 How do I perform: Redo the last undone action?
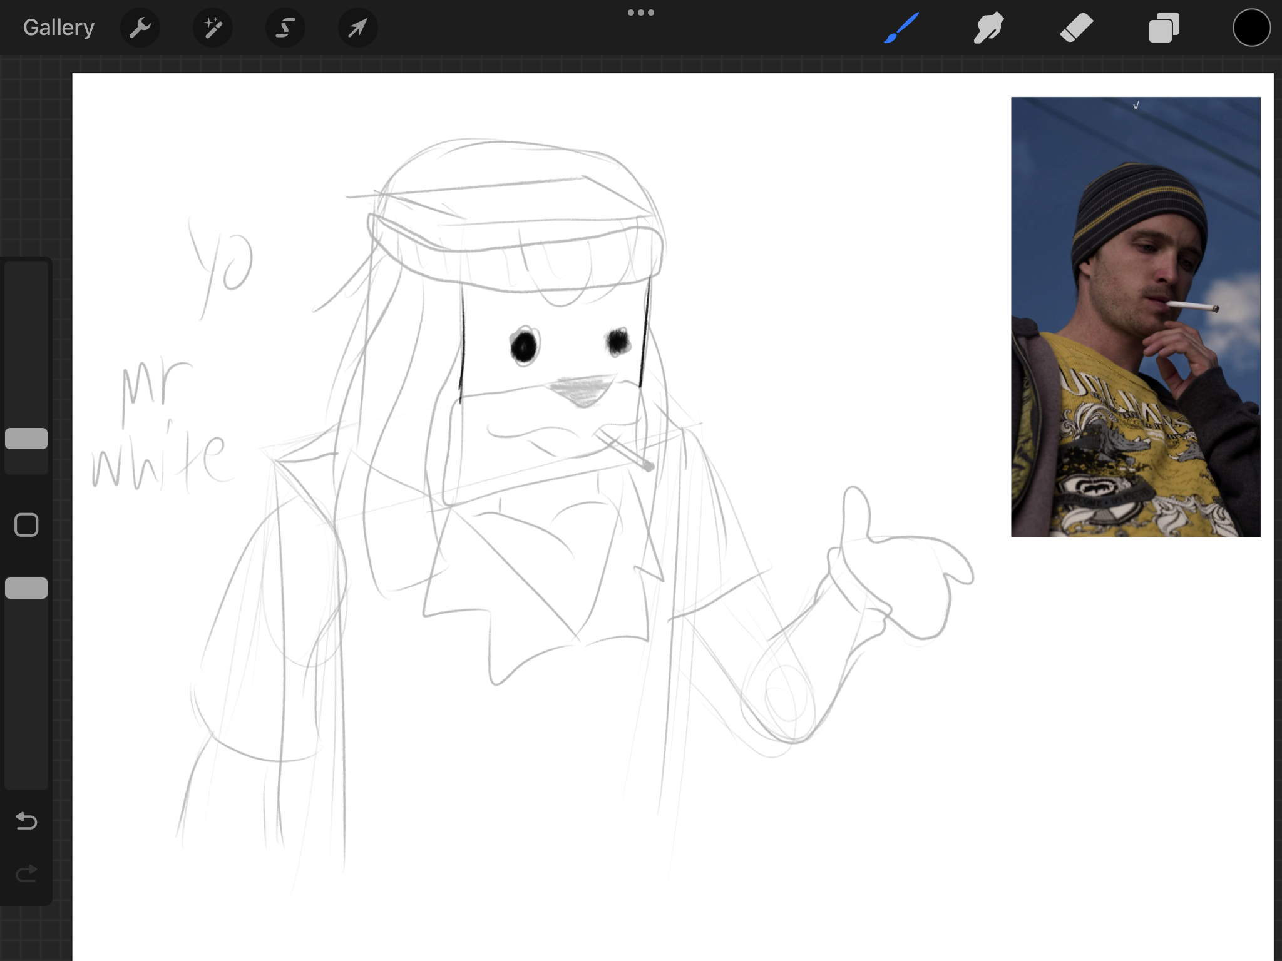pos(26,873)
